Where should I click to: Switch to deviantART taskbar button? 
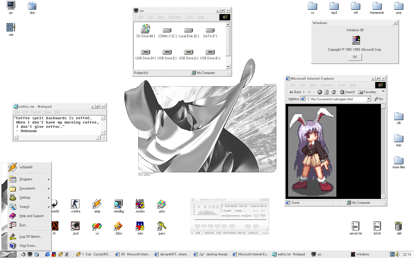click(172, 254)
